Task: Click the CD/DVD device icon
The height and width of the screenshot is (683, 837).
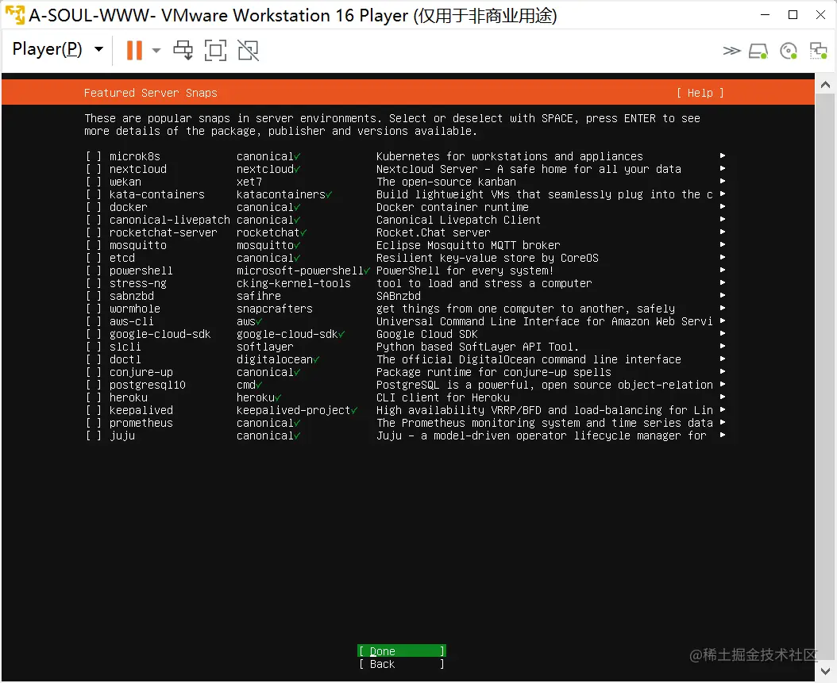Action: click(x=789, y=52)
